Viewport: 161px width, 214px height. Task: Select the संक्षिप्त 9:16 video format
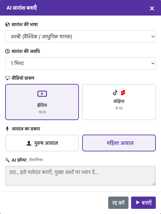point(119,102)
